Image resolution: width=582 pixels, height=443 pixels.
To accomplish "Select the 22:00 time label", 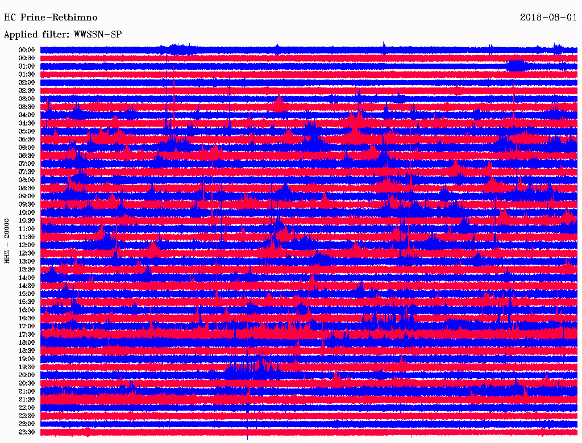I will tap(26, 408).
